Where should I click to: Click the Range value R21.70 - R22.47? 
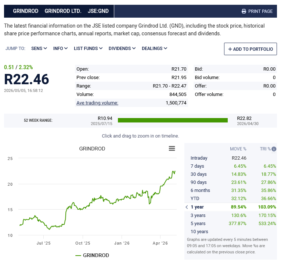[170, 86]
